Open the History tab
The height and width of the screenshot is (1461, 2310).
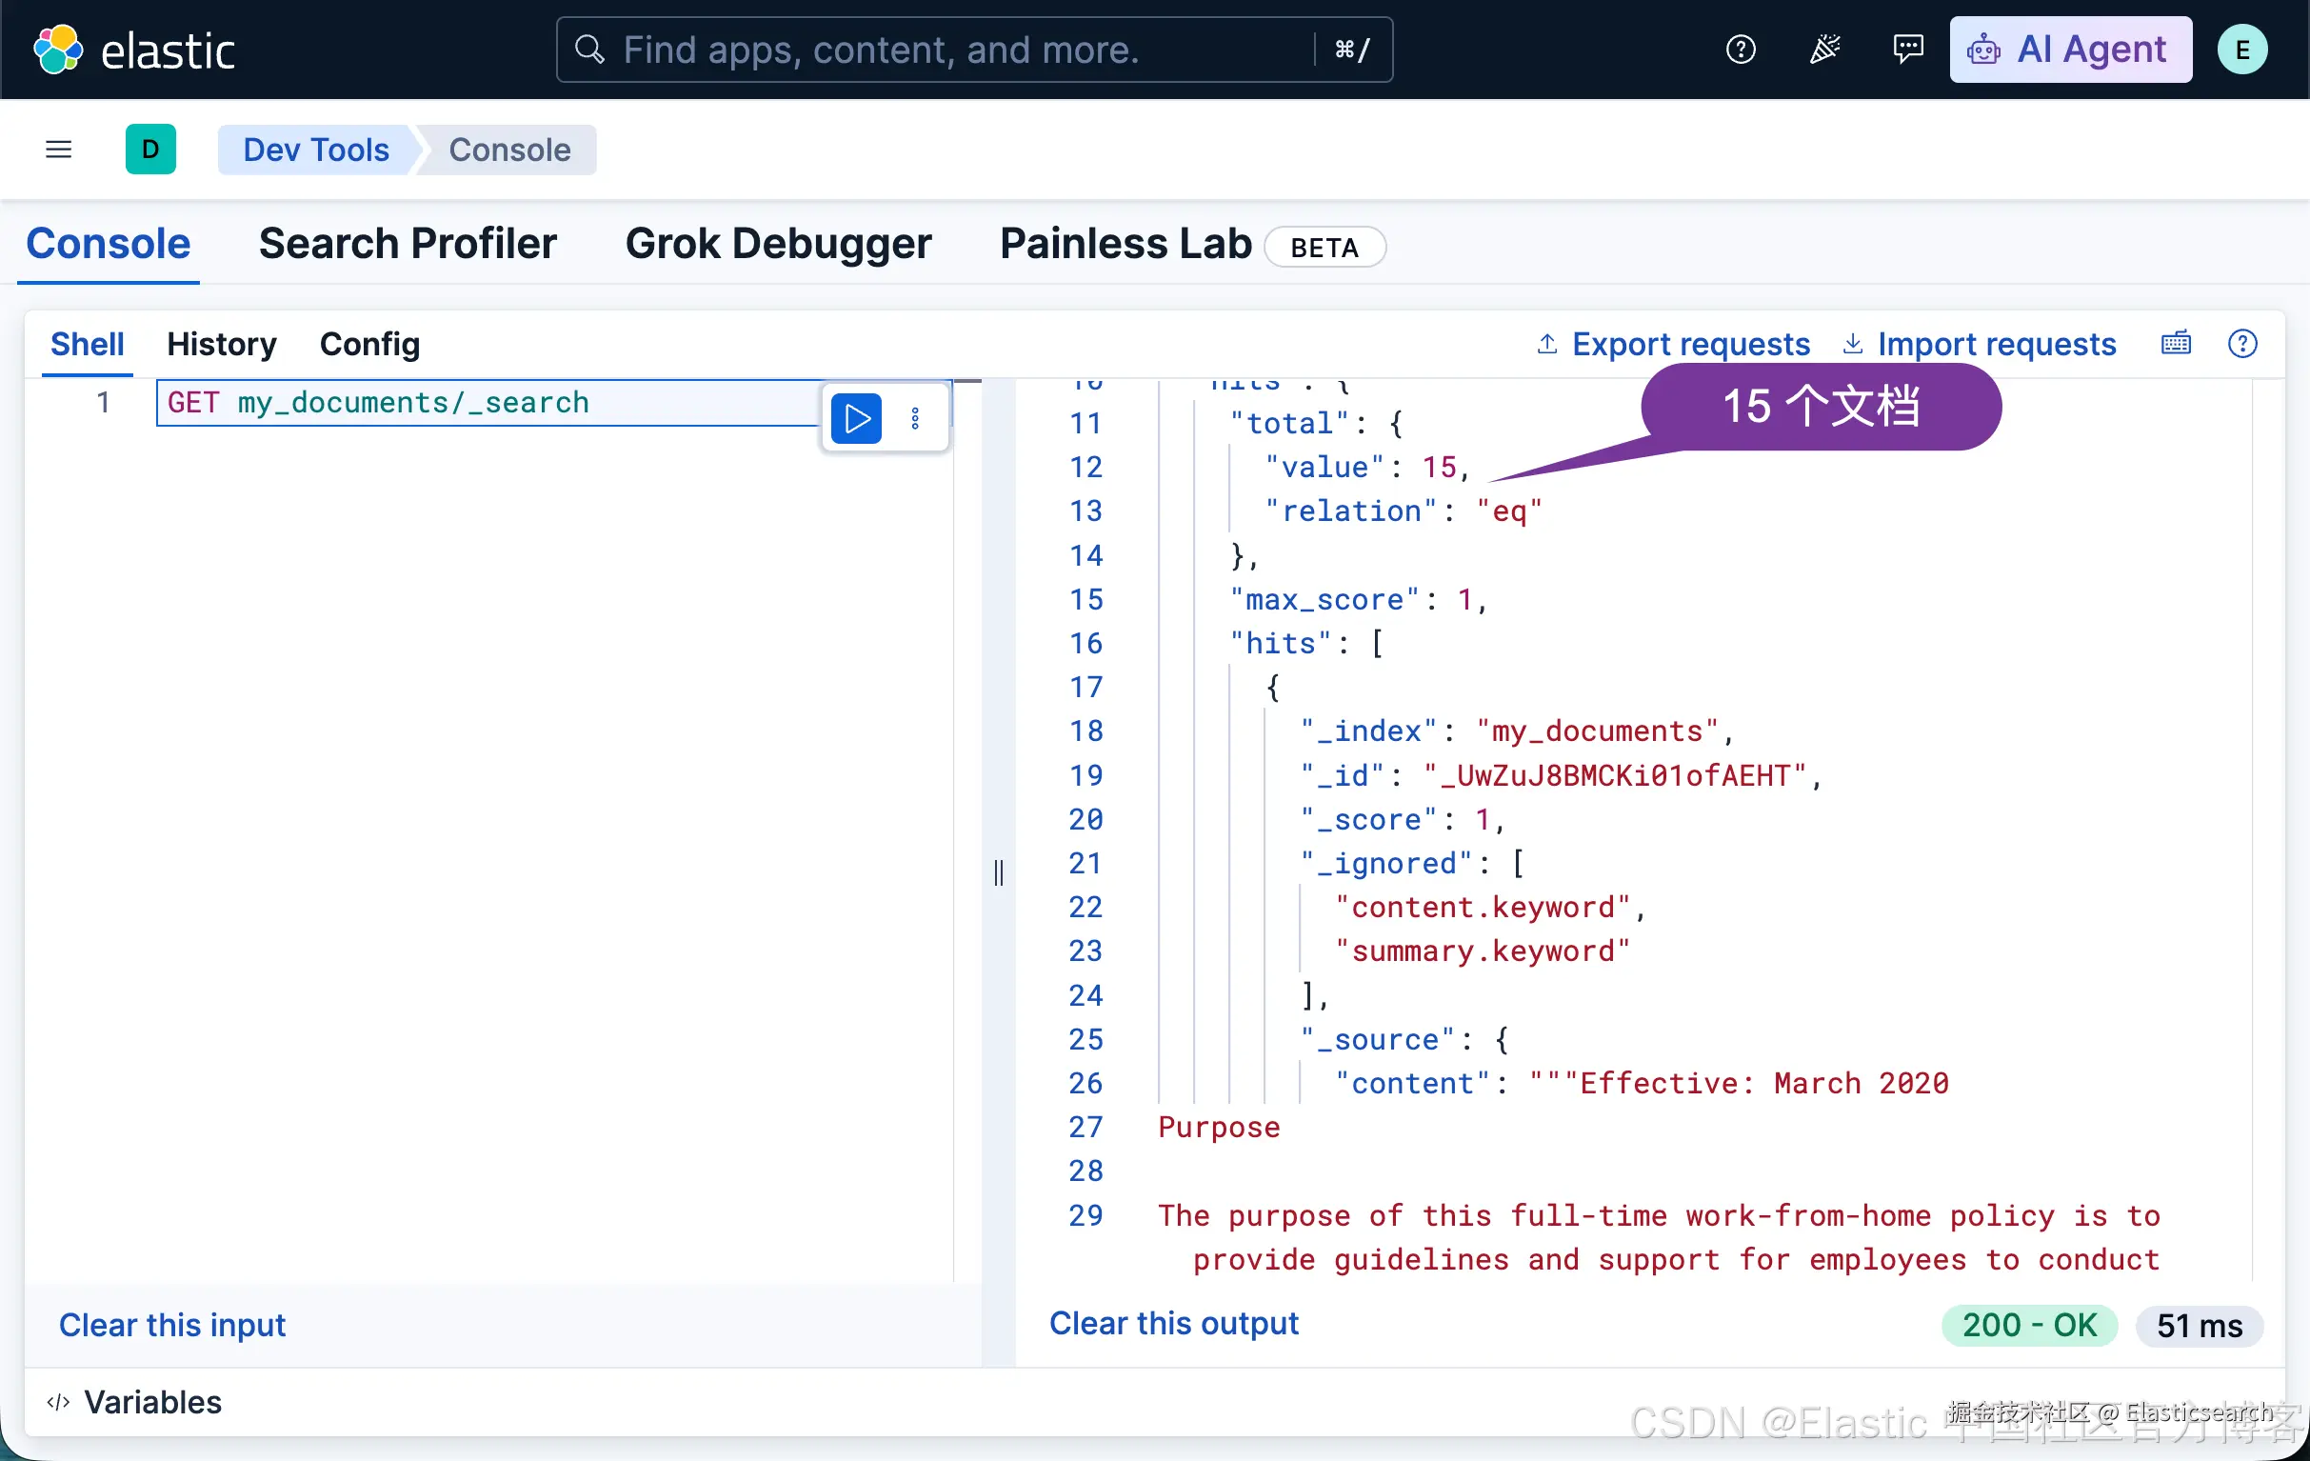[222, 345]
